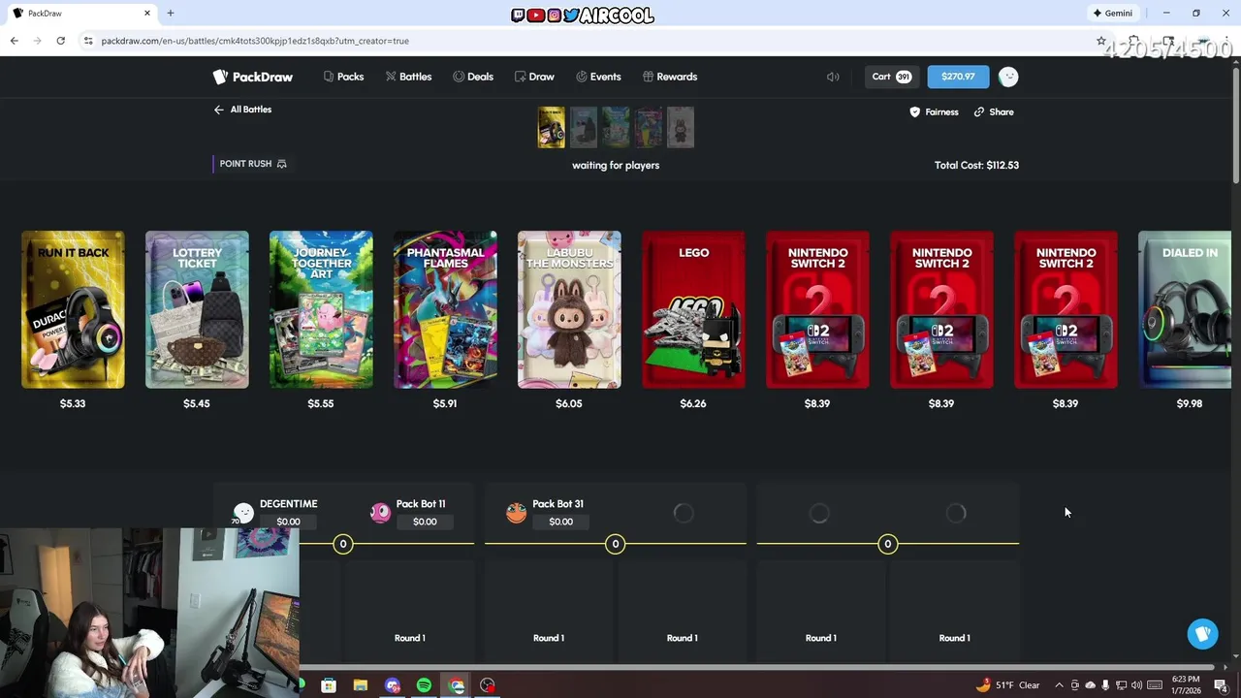The image size is (1241, 698).
Task: Open Microsoft Store from taskbar
Action: (329, 685)
